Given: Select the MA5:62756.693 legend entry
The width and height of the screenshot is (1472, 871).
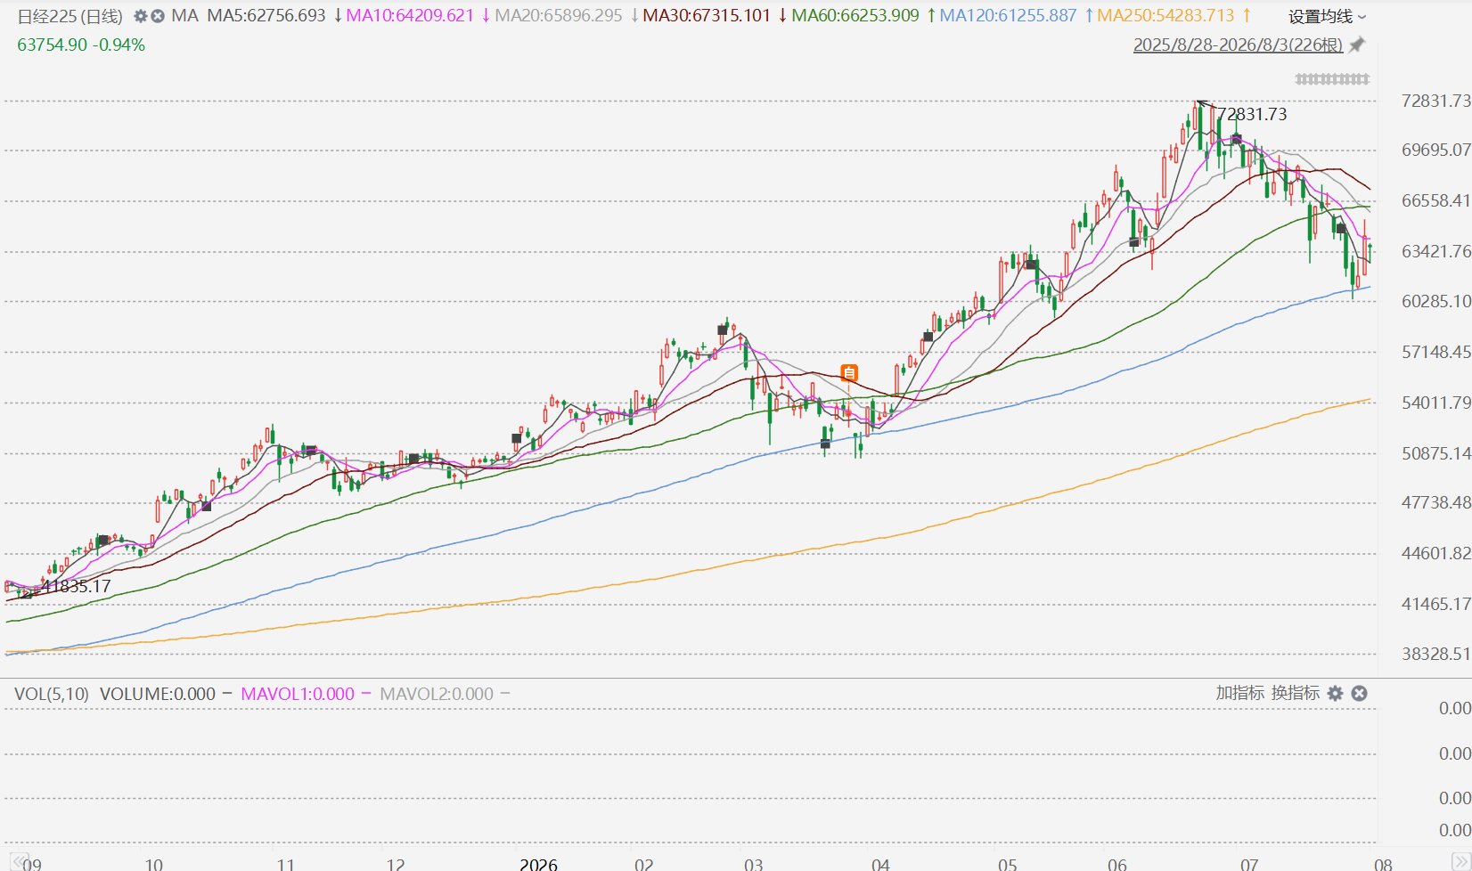Looking at the screenshot, I should [266, 16].
